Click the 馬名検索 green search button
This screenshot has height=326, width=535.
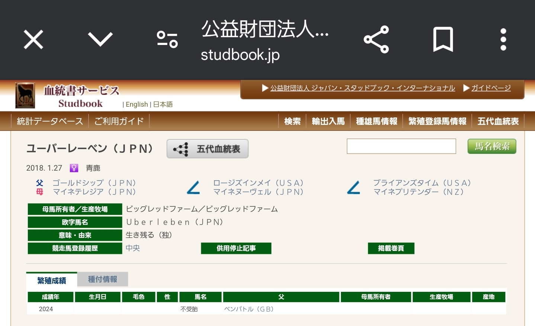pos(492,146)
